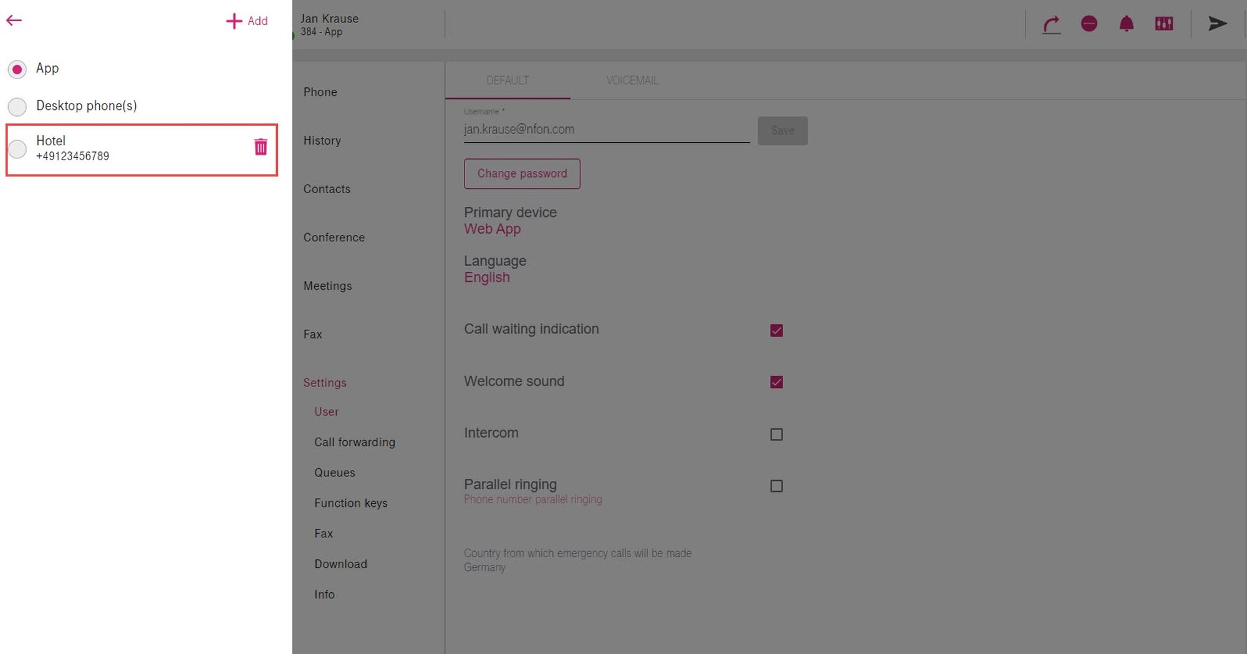Delete the Hotel device with trash icon
The width and height of the screenshot is (1247, 654).
[261, 147]
